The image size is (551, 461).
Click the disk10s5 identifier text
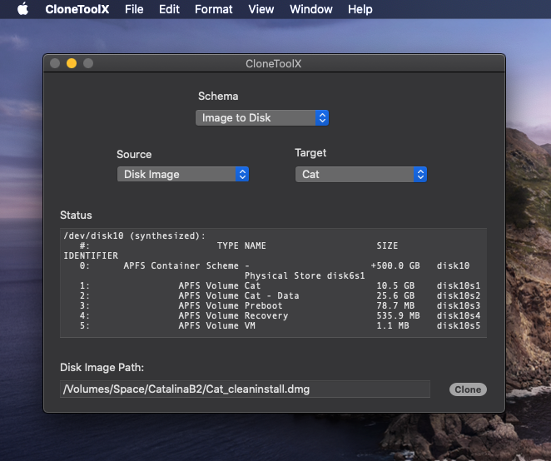(459, 325)
